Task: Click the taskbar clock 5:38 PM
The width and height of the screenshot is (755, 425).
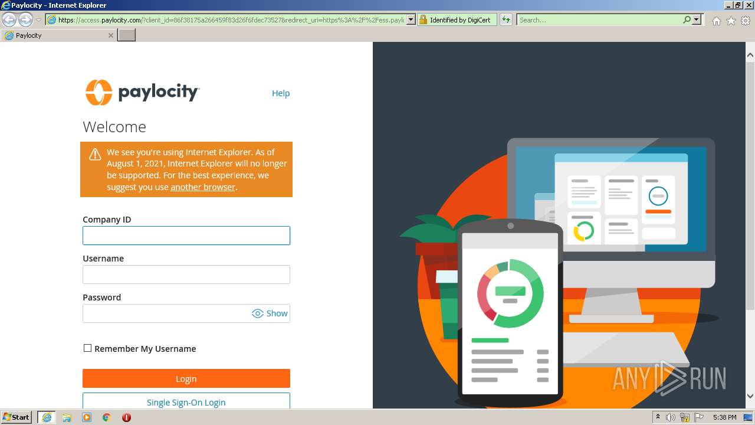Action: pos(724,417)
